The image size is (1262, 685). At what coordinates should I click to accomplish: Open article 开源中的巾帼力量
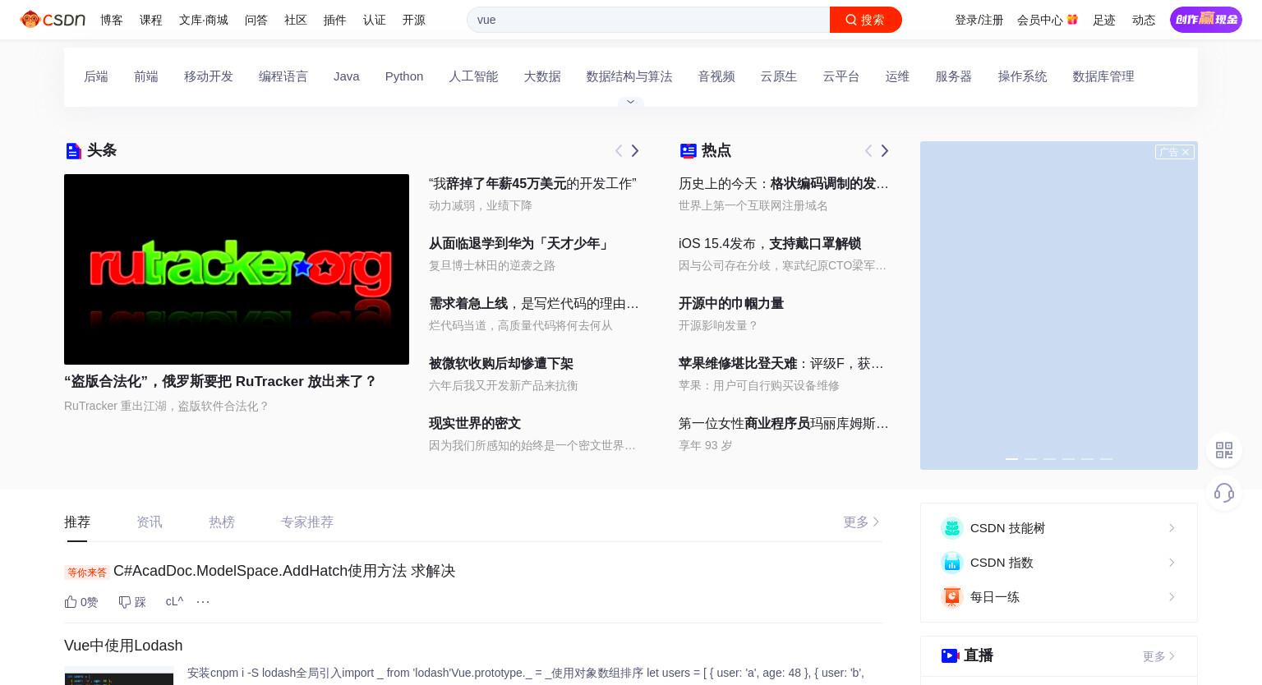(731, 303)
